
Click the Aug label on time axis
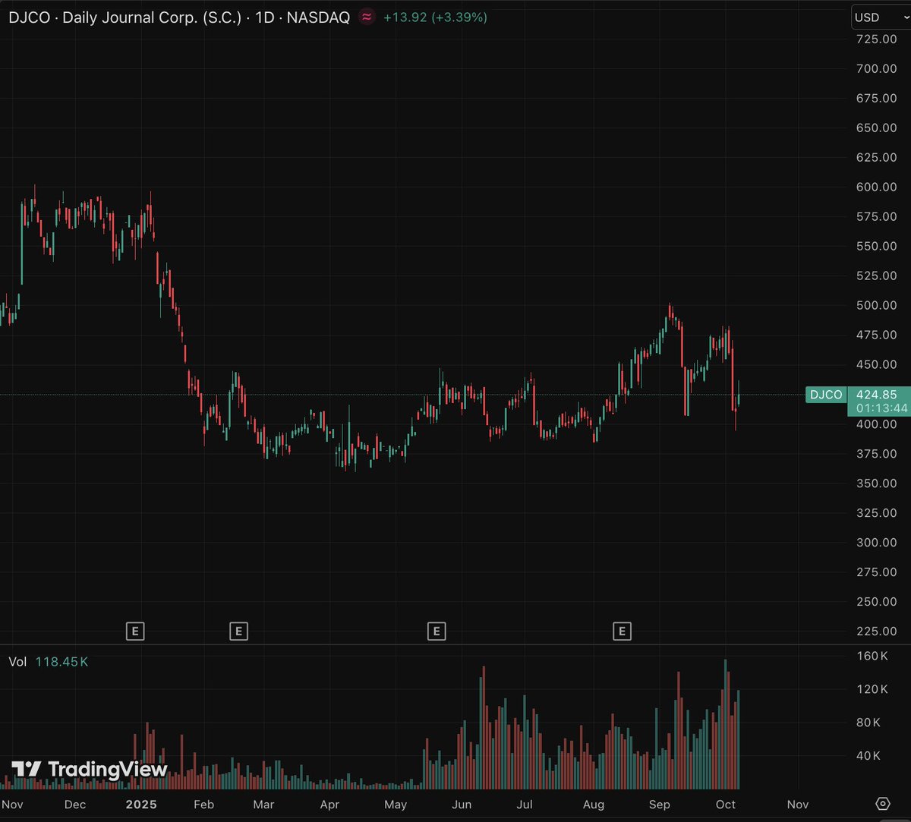[594, 805]
